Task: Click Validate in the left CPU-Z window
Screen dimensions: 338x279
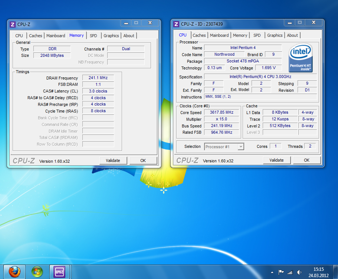Action: [113, 160]
